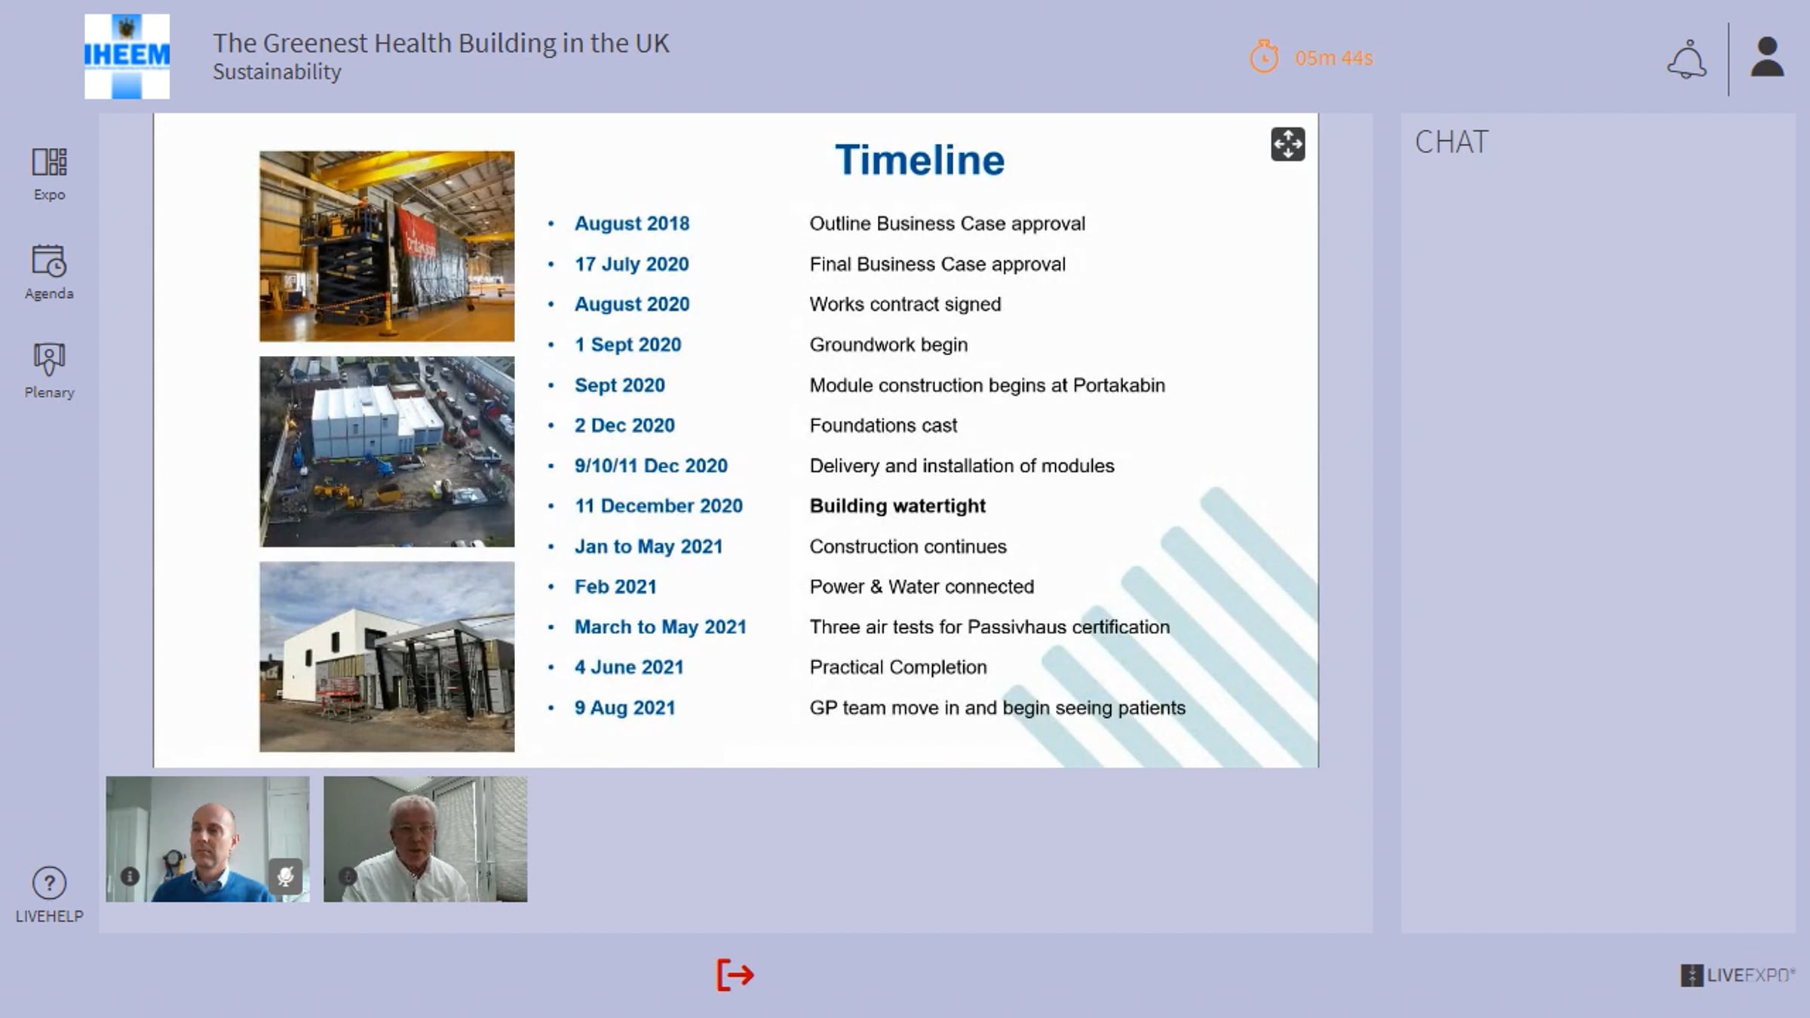Click the session title text
Image resolution: width=1810 pixels, height=1018 pixels.
click(440, 43)
